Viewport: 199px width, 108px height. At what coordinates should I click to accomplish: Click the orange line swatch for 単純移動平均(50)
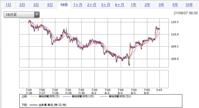(x=104, y=97)
